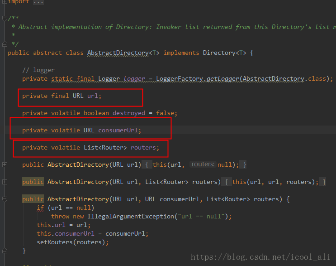This screenshot has width=336, height=266.
Task: Click the "url == null" string literal
Action: tap(201, 216)
